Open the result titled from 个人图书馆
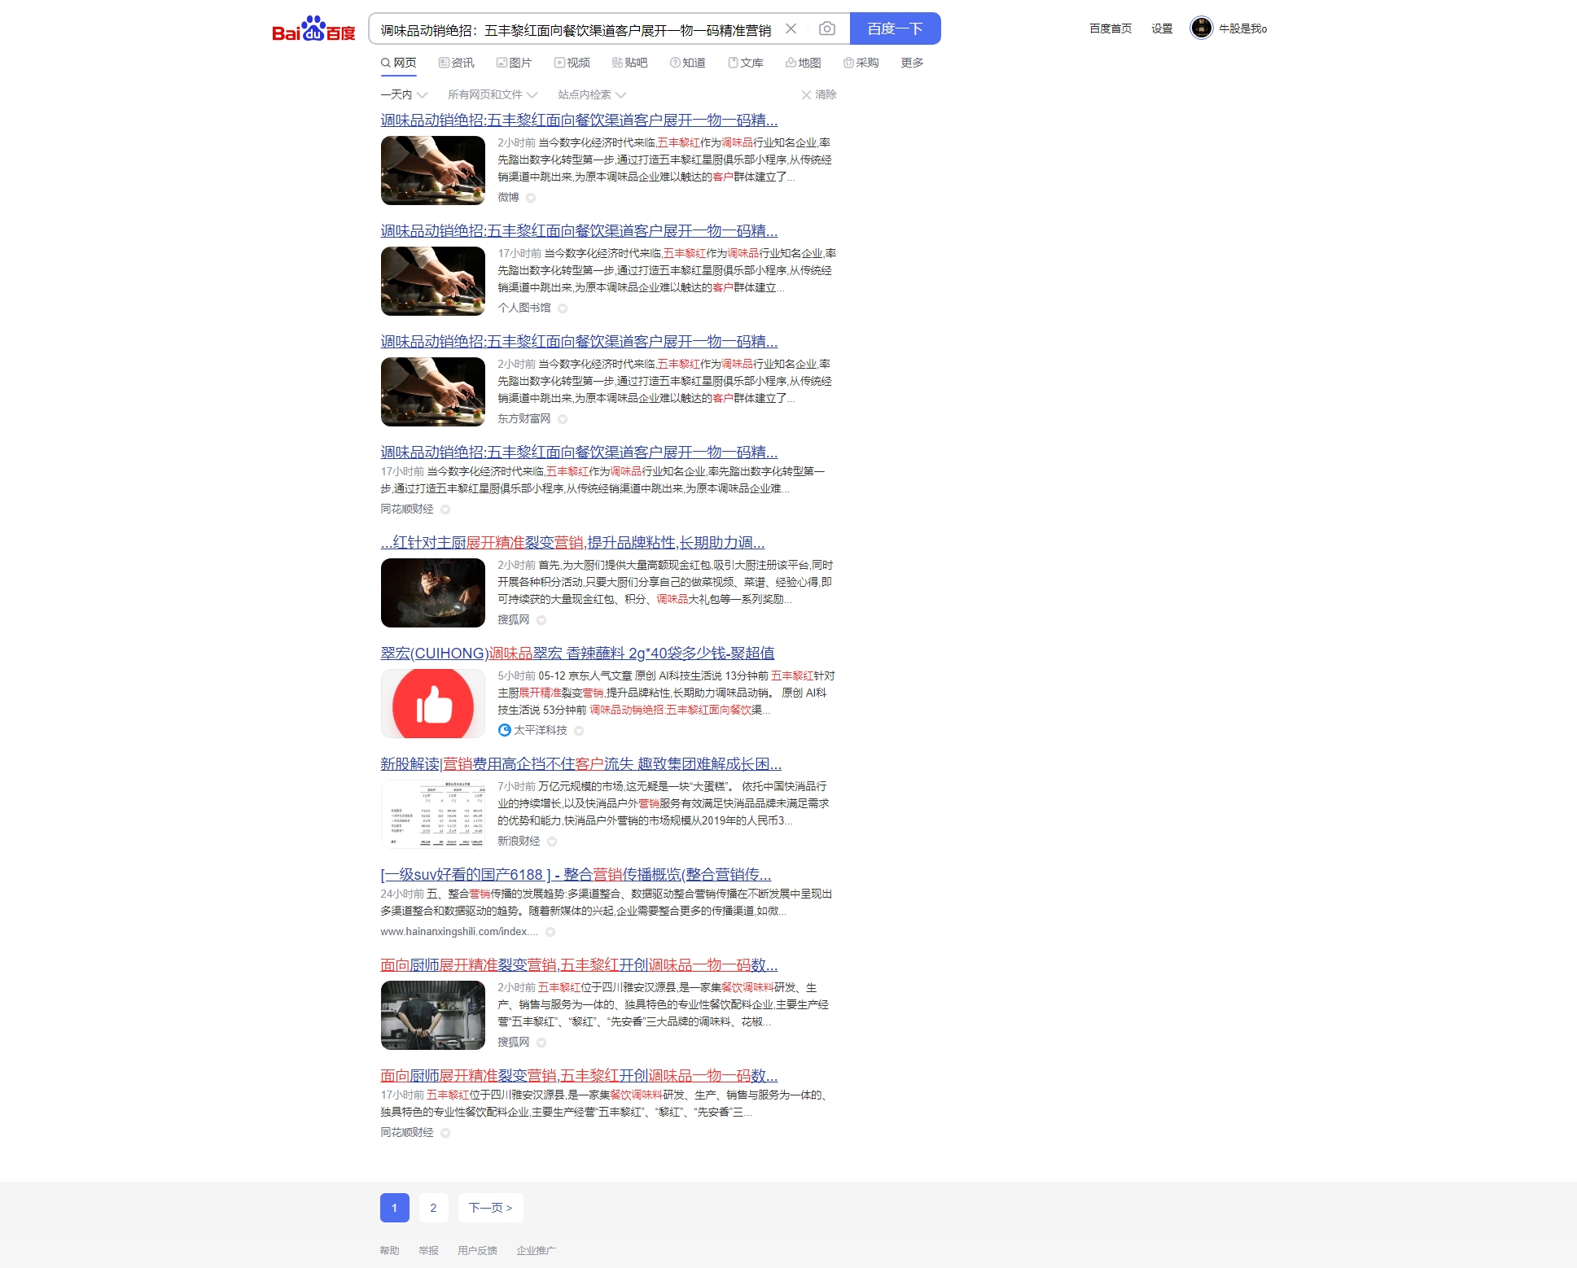 point(579,231)
